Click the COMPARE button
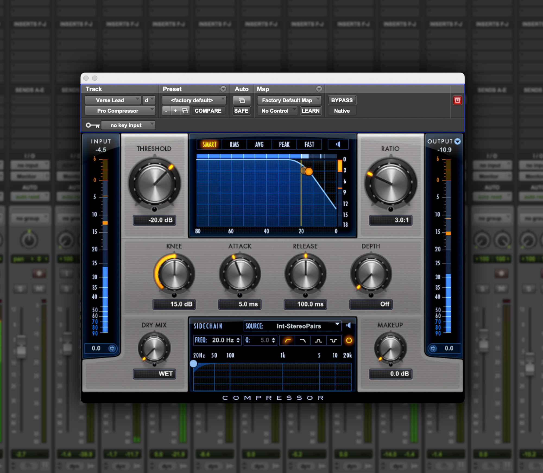This screenshot has height=473, width=543. pos(209,111)
